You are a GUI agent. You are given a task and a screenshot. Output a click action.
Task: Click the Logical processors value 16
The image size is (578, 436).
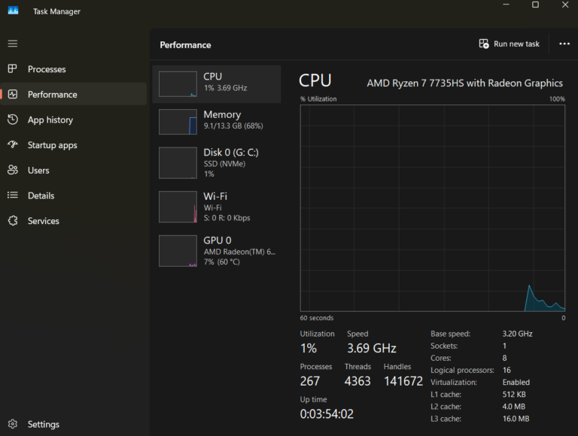click(507, 370)
